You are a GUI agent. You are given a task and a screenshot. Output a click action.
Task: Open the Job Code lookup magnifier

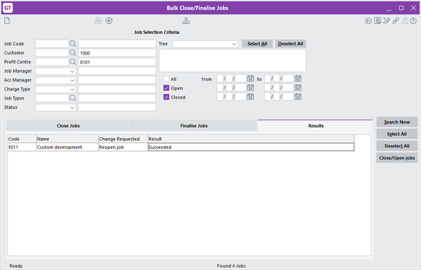(73, 44)
